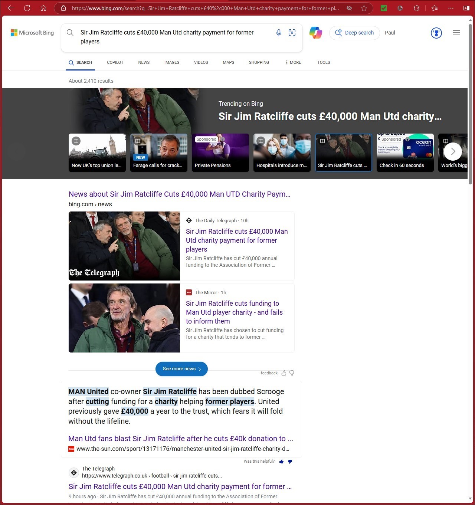Open visual search camera icon
The width and height of the screenshot is (475, 505).
click(x=292, y=33)
